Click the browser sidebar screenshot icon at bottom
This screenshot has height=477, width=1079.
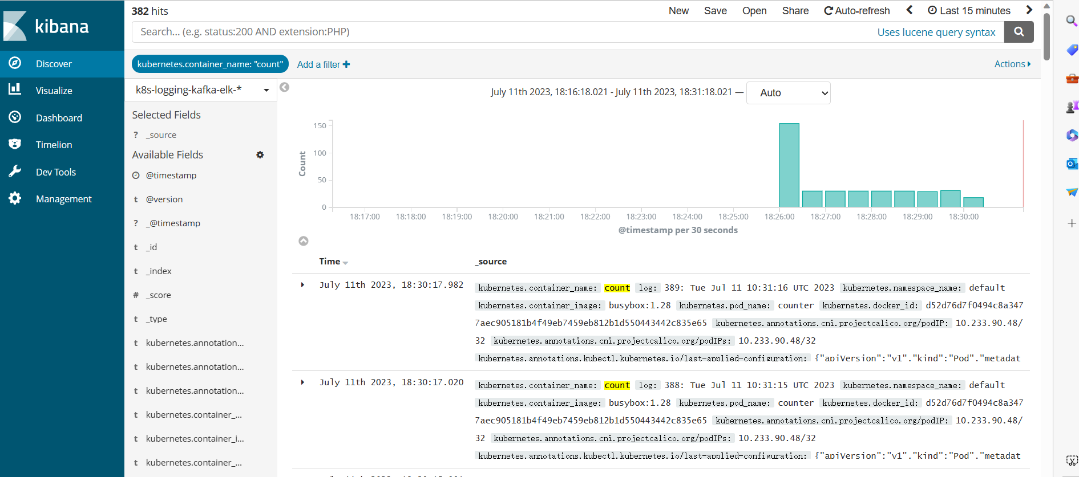click(1072, 460)
